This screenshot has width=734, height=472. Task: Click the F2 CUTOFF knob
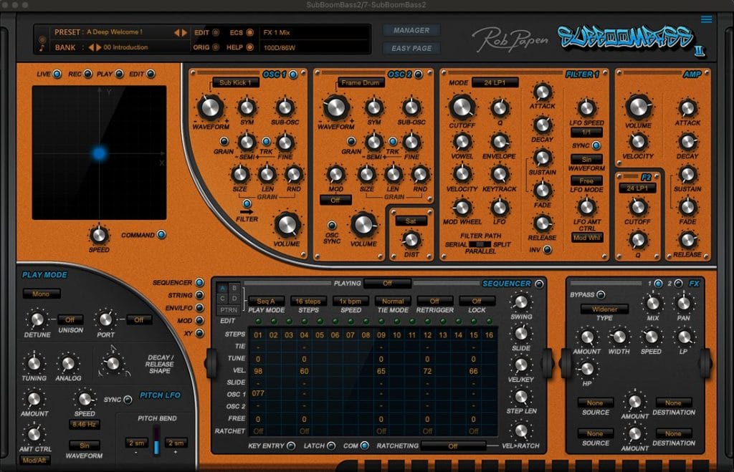click(x=637, y=207)
